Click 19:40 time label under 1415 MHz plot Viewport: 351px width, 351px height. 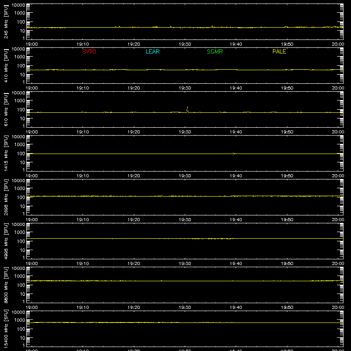click(x=236, y=176)
